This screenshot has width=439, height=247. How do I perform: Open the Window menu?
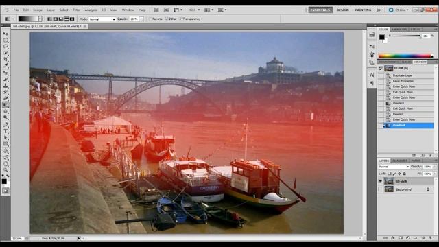coord(128,10)
